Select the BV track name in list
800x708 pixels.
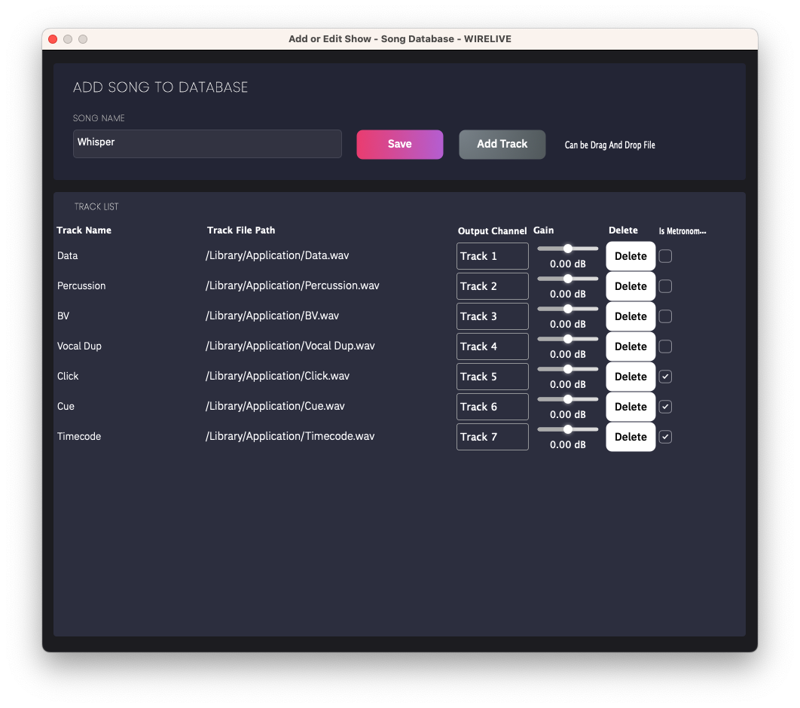63,316
